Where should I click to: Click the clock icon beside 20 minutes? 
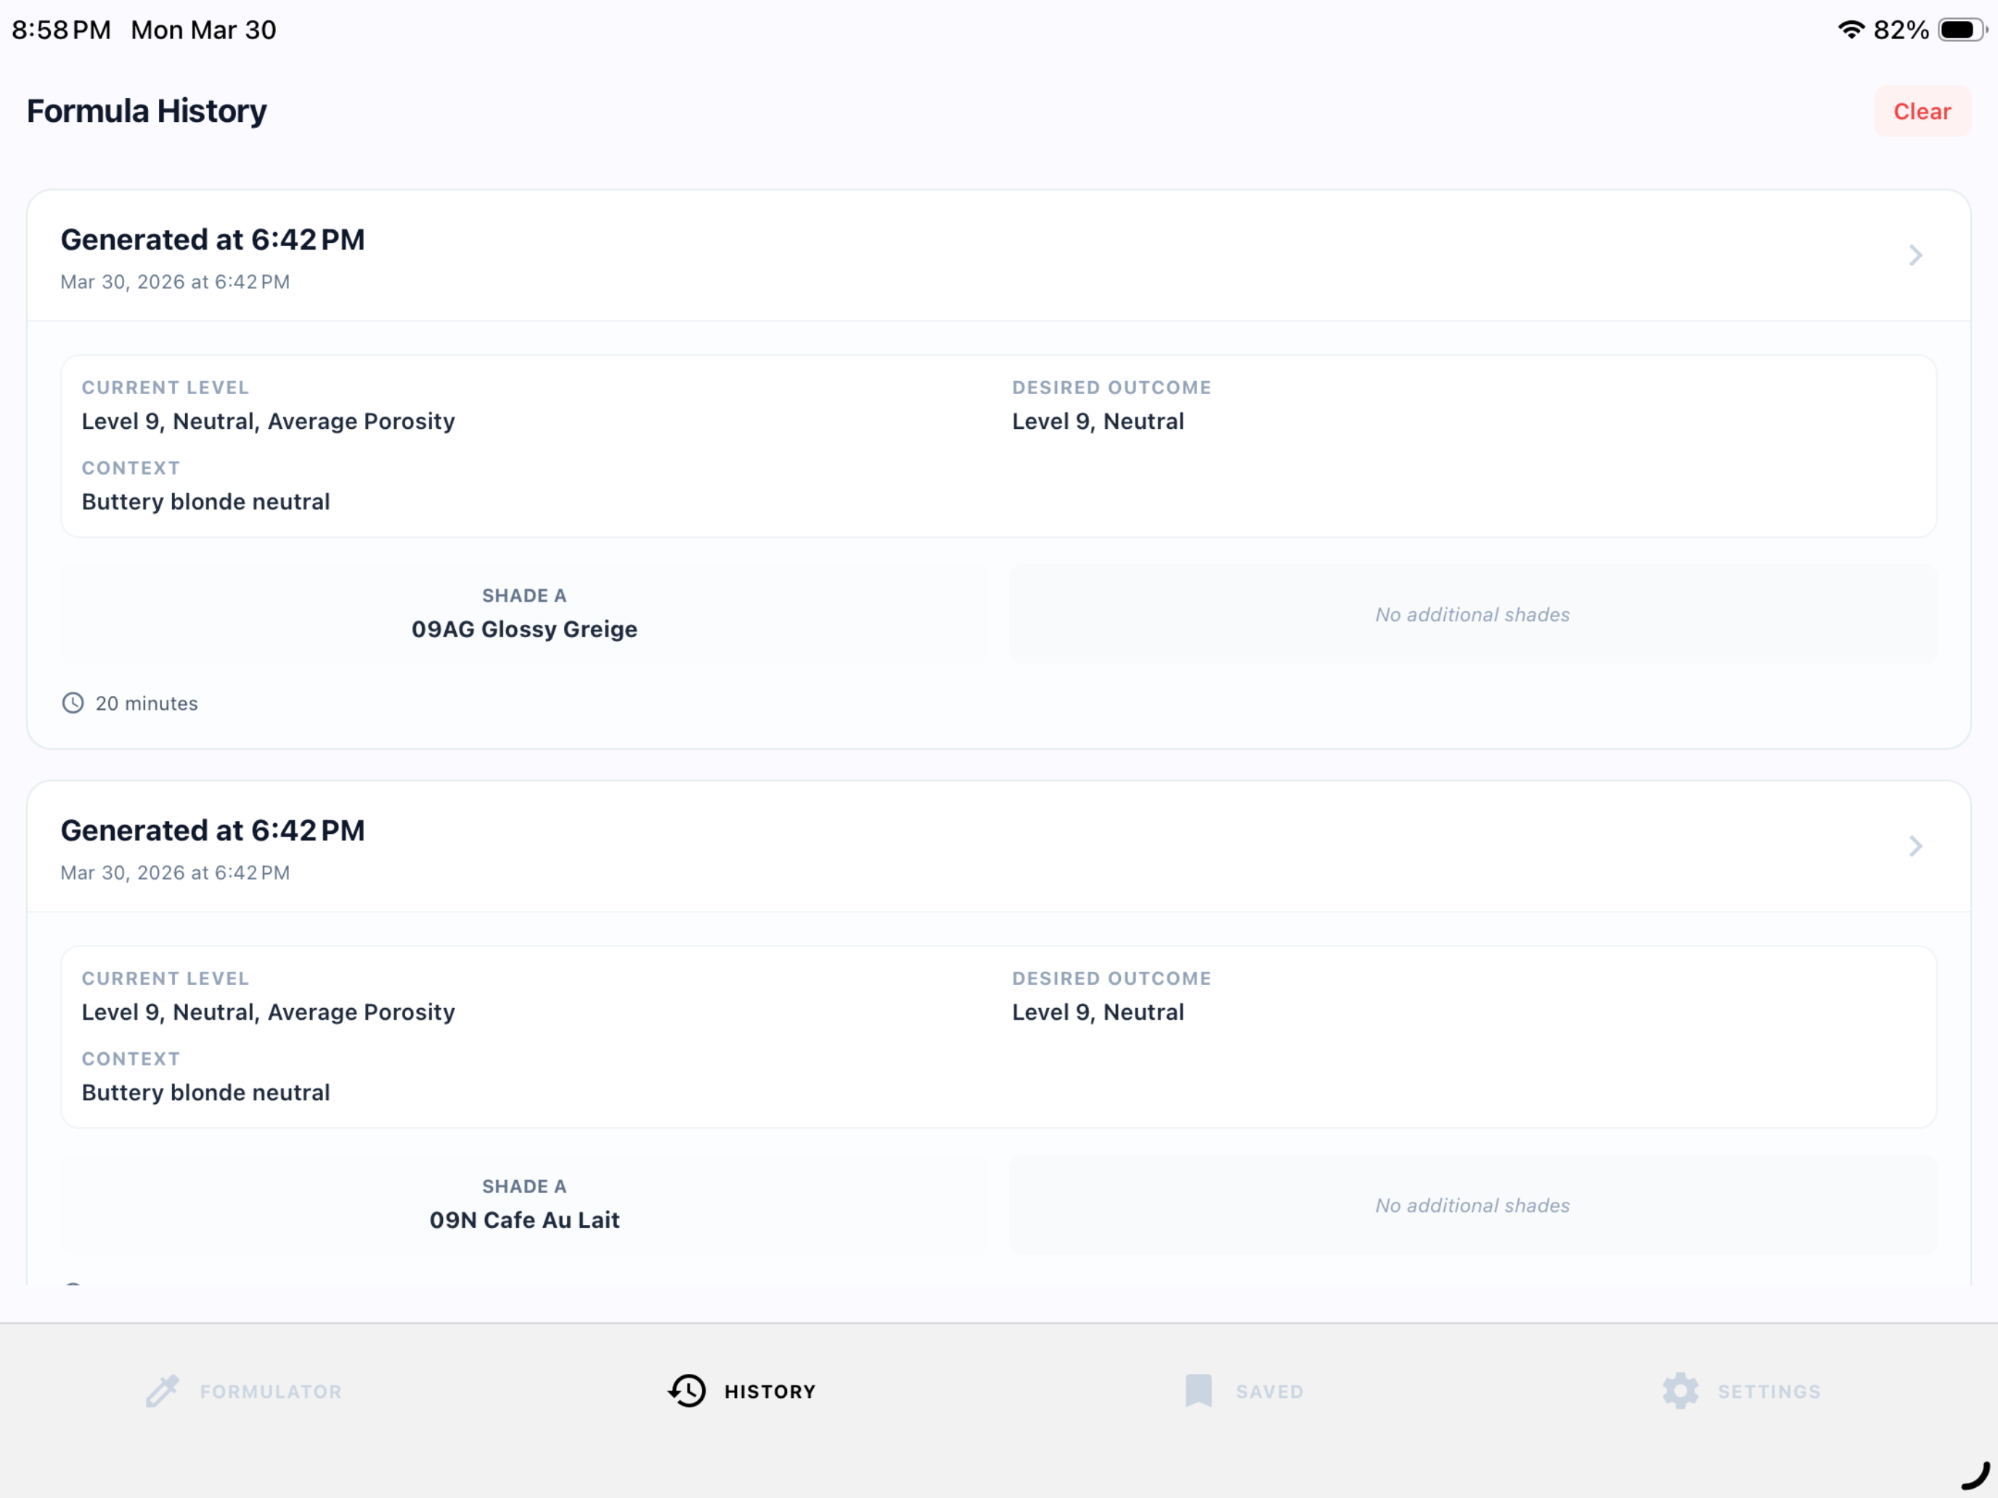[73, 703]
